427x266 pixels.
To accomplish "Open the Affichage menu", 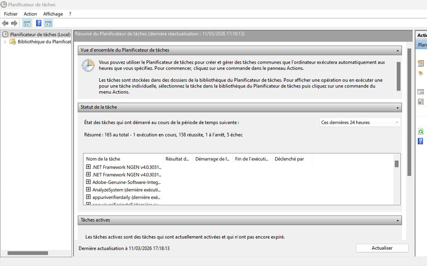I will 53,14.
